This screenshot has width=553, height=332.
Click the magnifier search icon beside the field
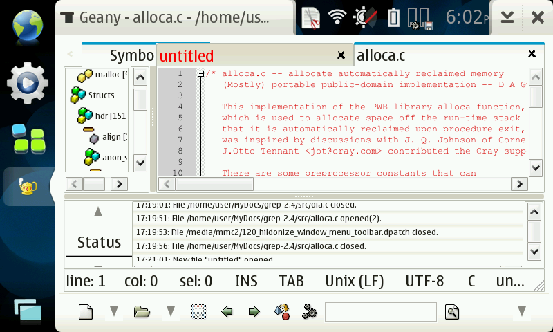click(452, 312)
